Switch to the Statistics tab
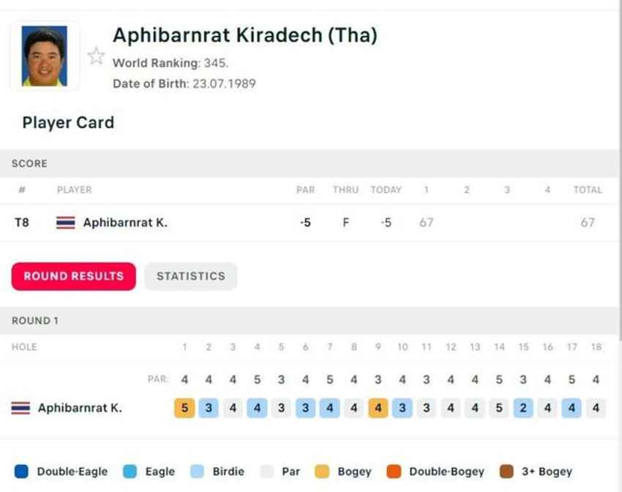 190,276
